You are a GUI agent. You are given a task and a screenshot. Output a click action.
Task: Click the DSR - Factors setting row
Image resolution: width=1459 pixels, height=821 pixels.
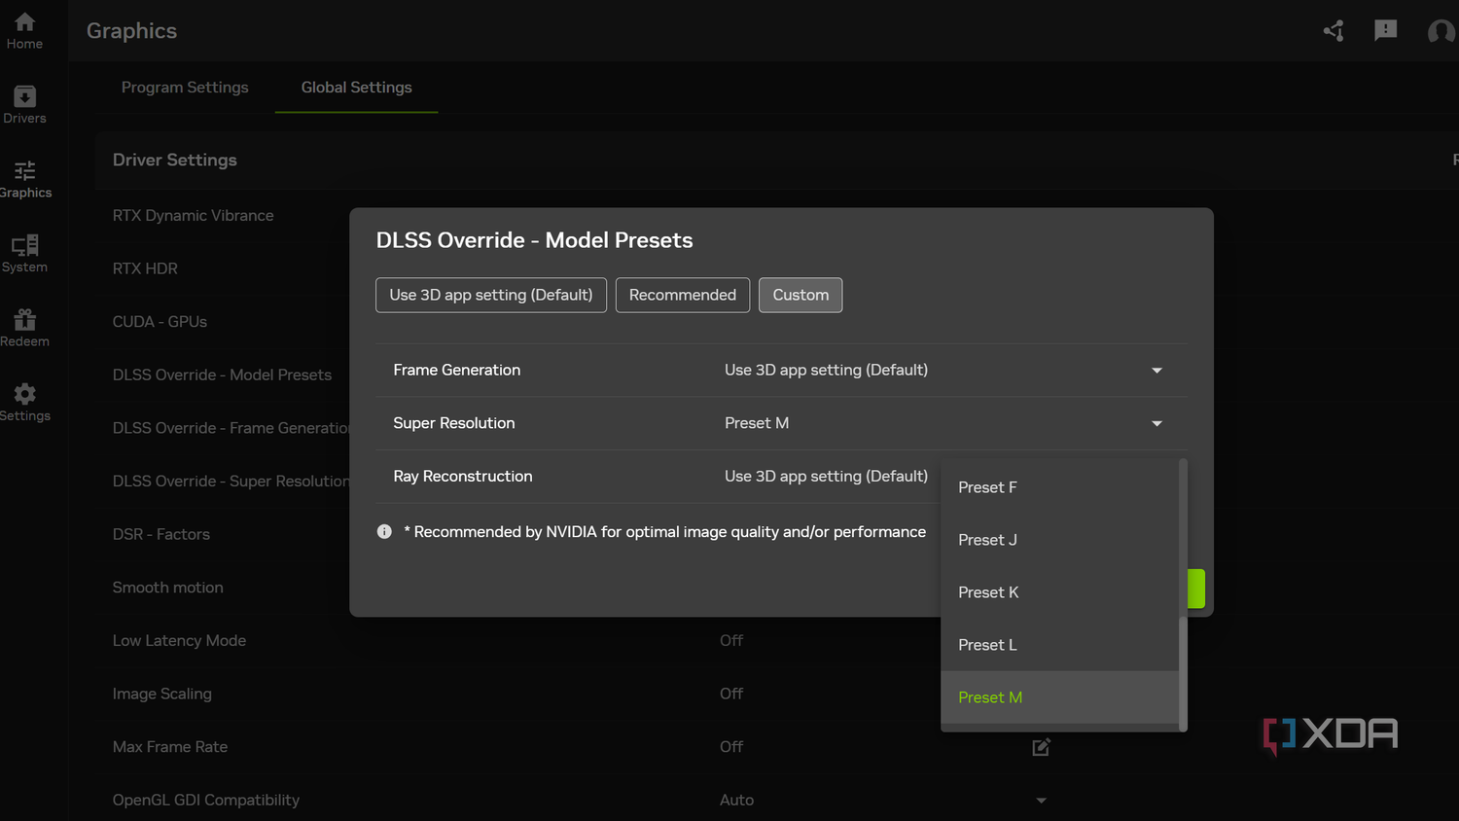[160, 534]
